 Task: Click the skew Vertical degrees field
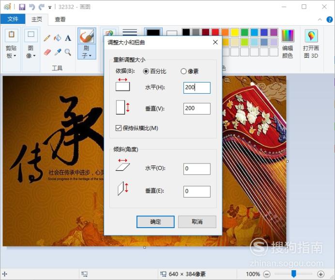[x=197, y=191]
